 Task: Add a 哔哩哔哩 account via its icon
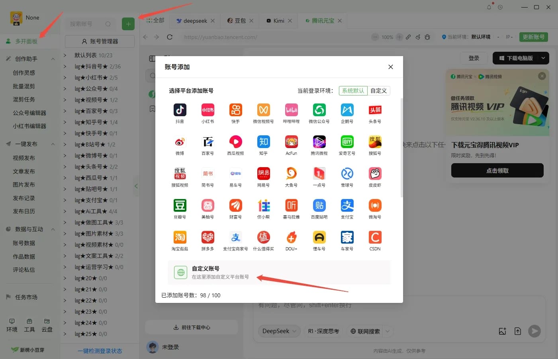click(291, 109)
